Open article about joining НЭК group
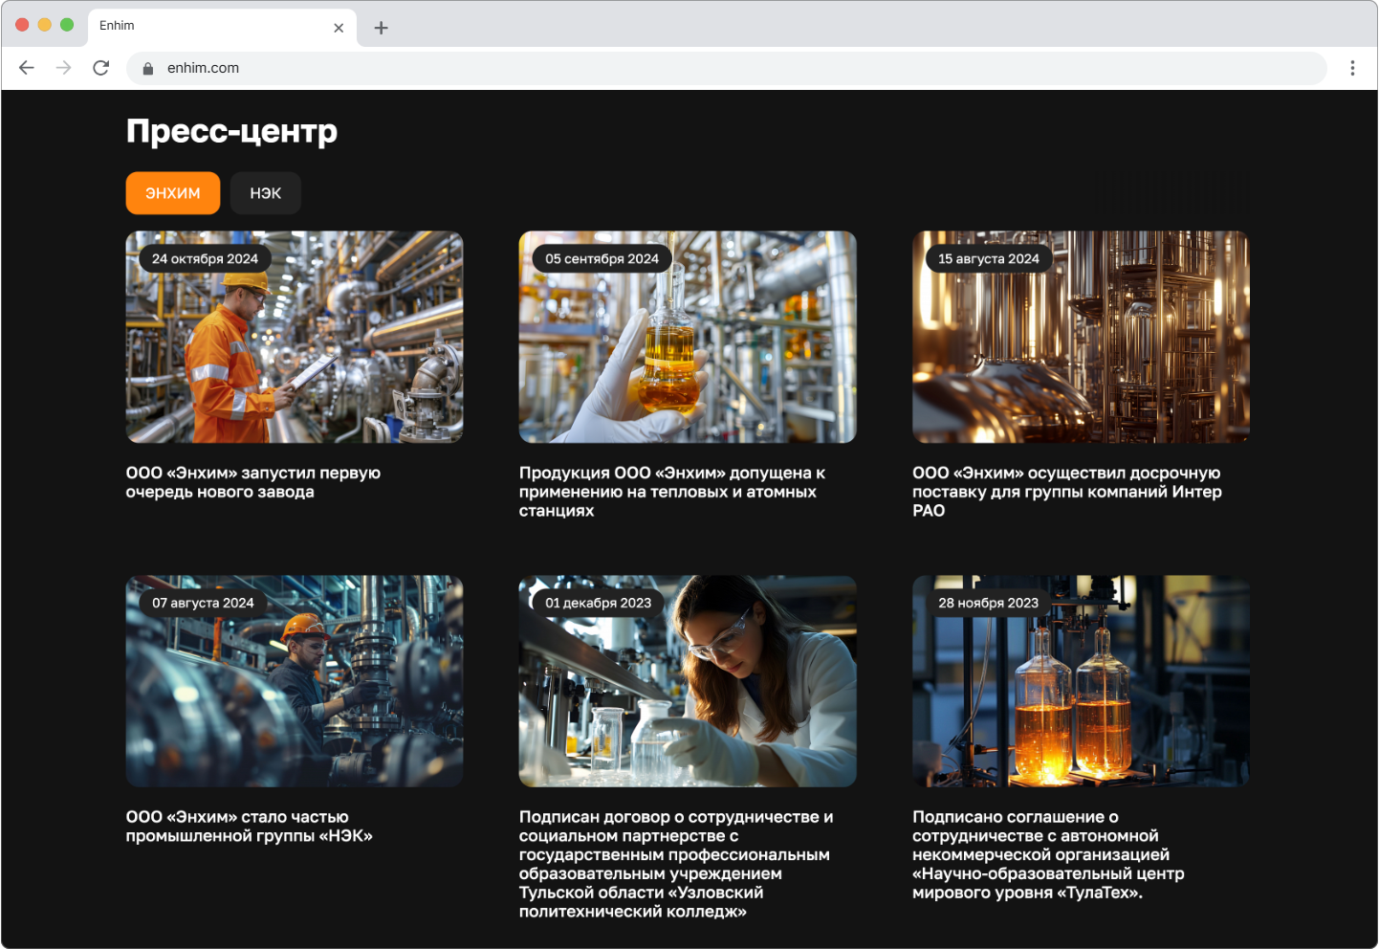 (x=250, y=827)
